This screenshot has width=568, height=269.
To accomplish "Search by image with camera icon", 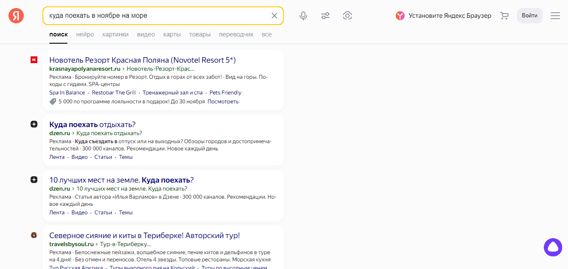I will pos(348,16).
